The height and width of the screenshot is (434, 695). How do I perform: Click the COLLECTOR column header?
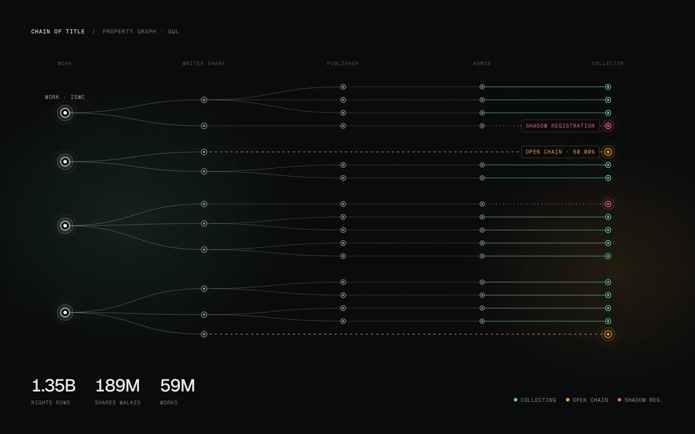608,63
